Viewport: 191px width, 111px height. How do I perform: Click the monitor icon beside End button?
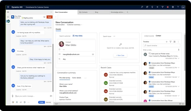(44, 17)
